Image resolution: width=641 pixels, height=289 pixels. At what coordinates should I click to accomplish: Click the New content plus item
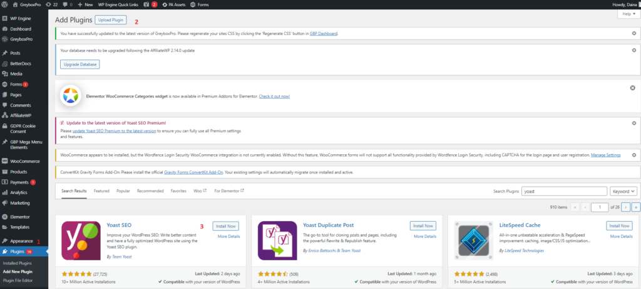click(85, 4)
